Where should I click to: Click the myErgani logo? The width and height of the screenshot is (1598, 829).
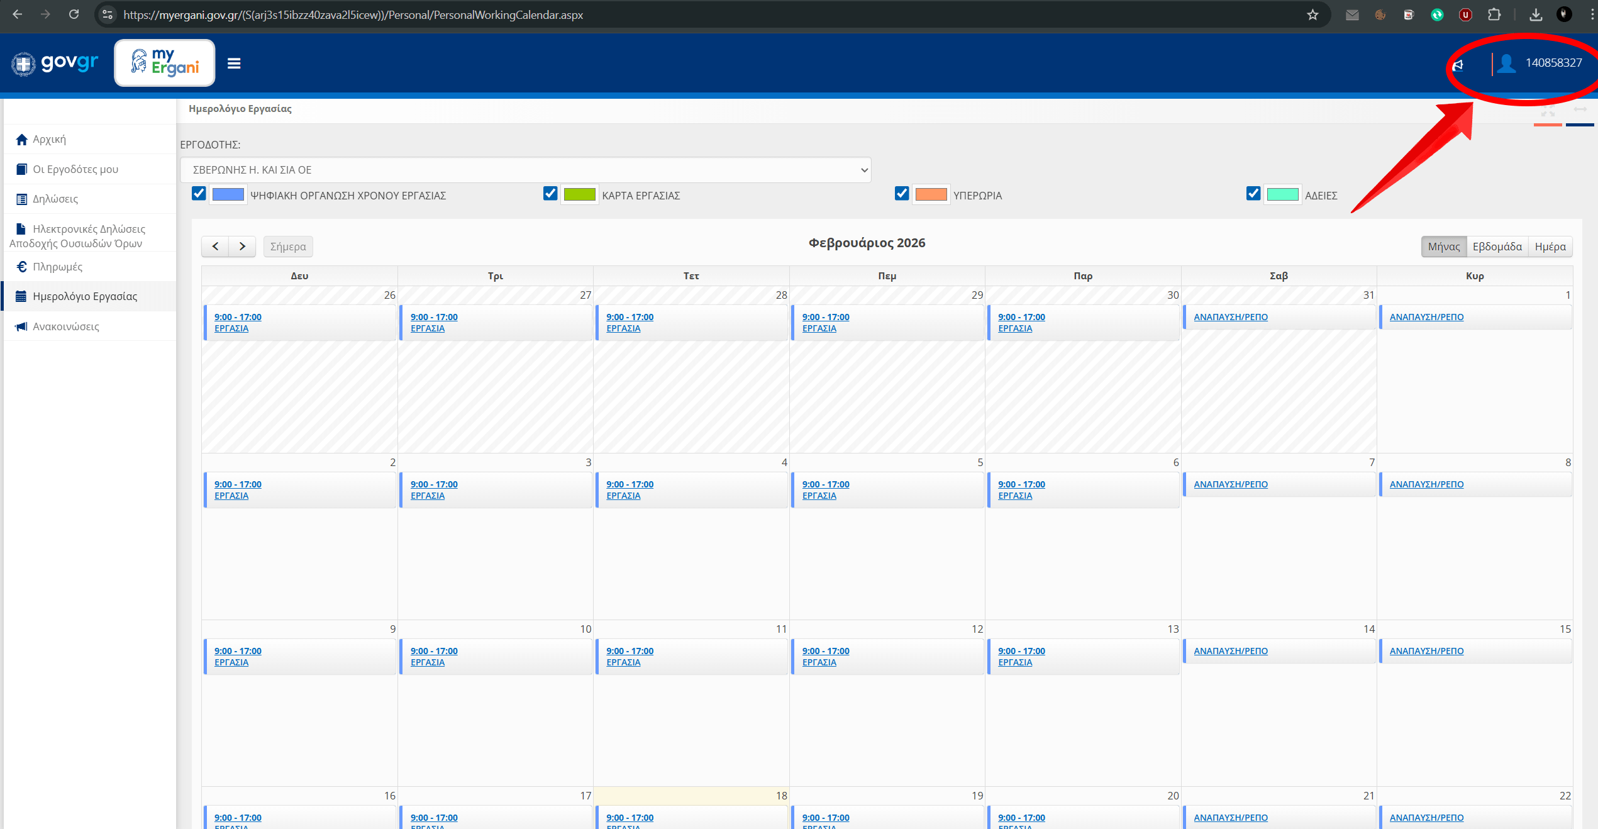tap(165, 63)
